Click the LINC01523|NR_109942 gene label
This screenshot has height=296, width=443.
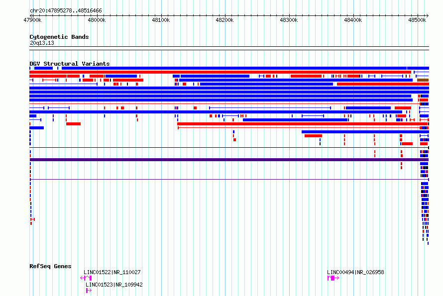pos(114,285)
